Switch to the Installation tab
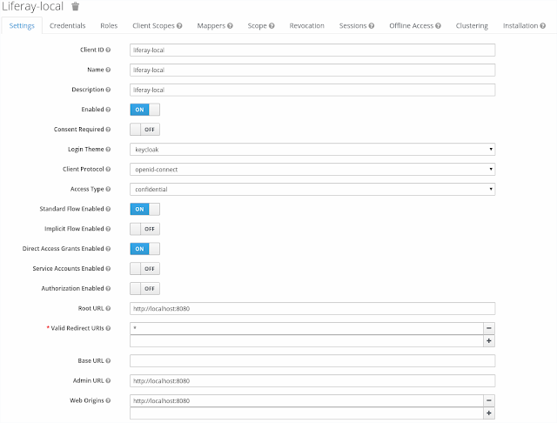 pos(524,25)
